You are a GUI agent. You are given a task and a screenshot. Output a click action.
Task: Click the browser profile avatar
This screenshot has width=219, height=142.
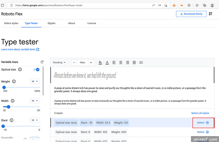pyautogui.click(x=212, y=5)
